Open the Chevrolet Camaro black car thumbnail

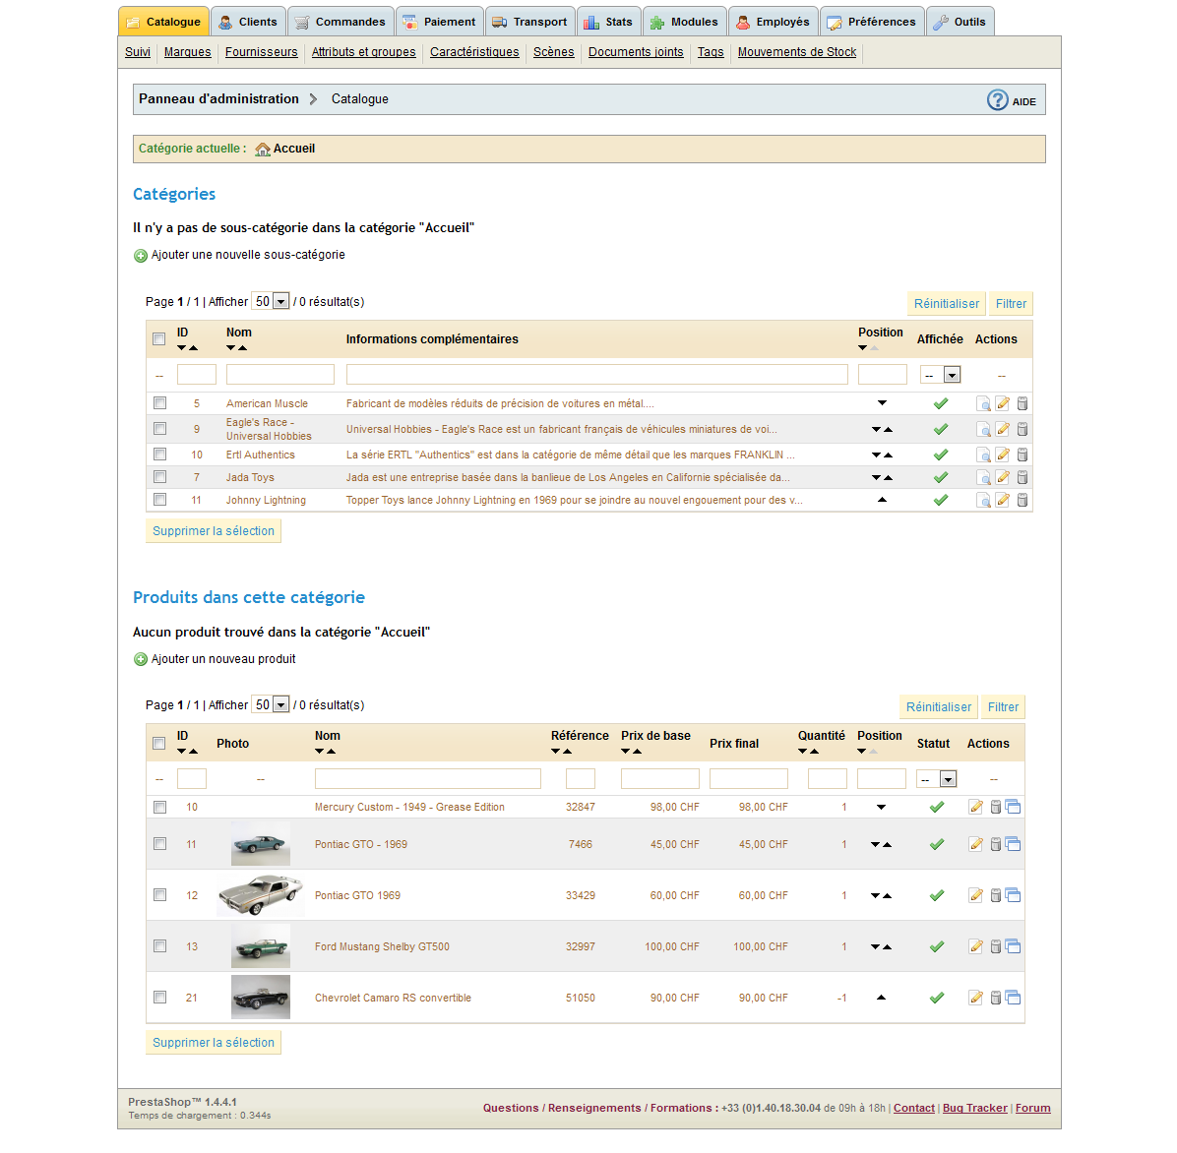(x=261, y=997)
